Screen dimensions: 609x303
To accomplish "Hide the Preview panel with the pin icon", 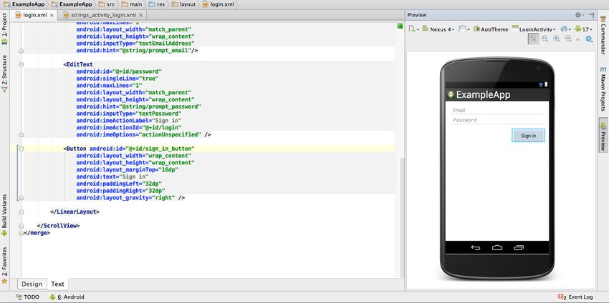I will pos(591,15).
